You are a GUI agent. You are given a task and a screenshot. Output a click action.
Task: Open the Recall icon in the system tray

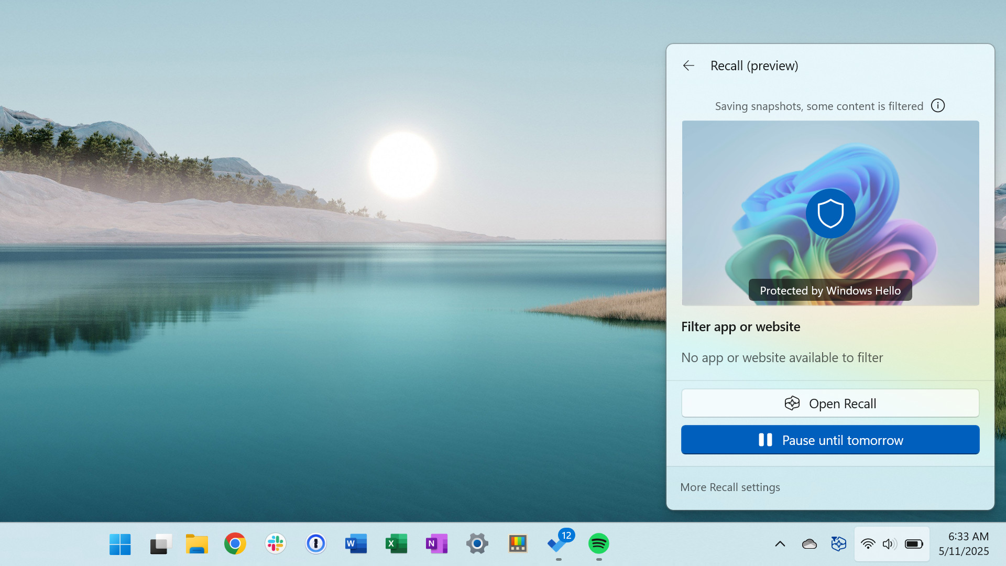[x=839, y=544]
